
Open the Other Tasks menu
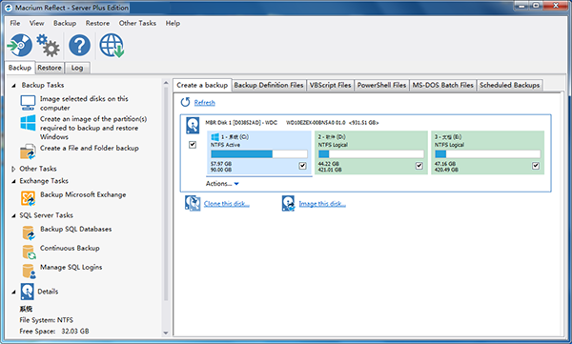point(137,23)
